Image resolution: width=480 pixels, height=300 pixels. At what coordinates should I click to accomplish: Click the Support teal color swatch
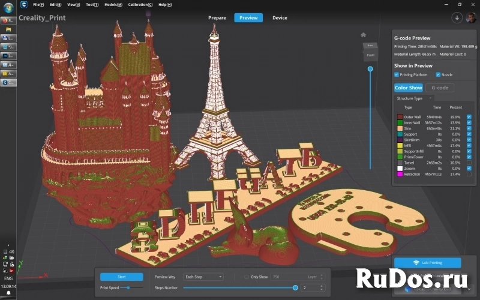coord(400,134)
